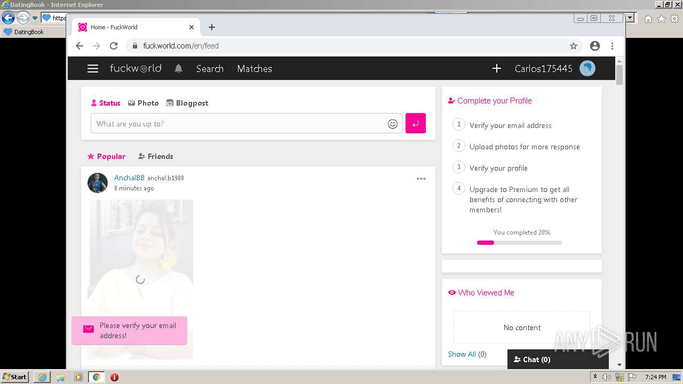This screenshot has height=384, width=683.
Task: Reload the Chrome page
Action: (114, 46)
